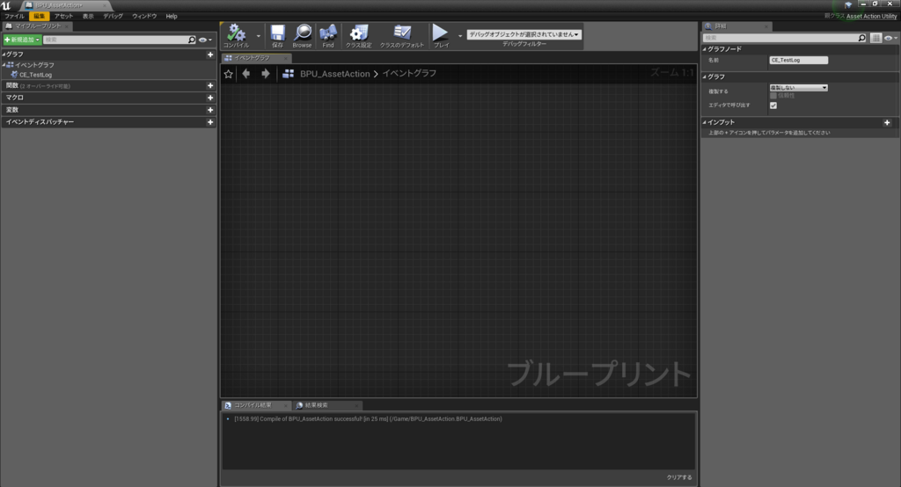Click the favorite star in graph breadcrumb
Image resolution: width=901 pixels, height=487 pixels.
pyautogui.click(x=228, y=74)
